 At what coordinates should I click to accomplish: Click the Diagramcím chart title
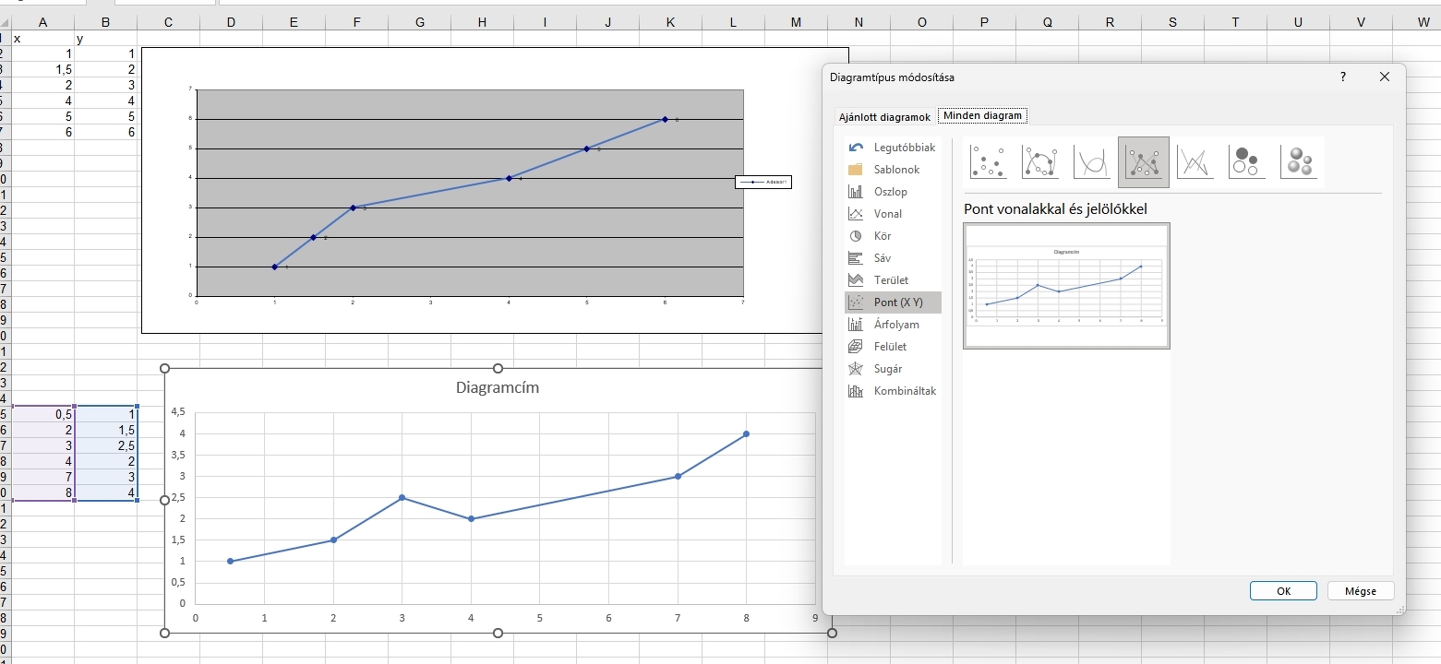[x=498, y=387]
